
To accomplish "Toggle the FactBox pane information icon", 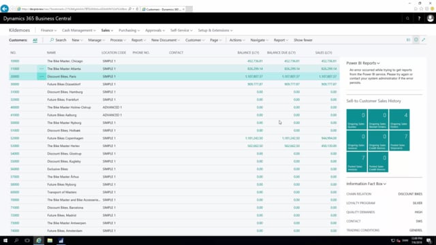I will (416, 39).
